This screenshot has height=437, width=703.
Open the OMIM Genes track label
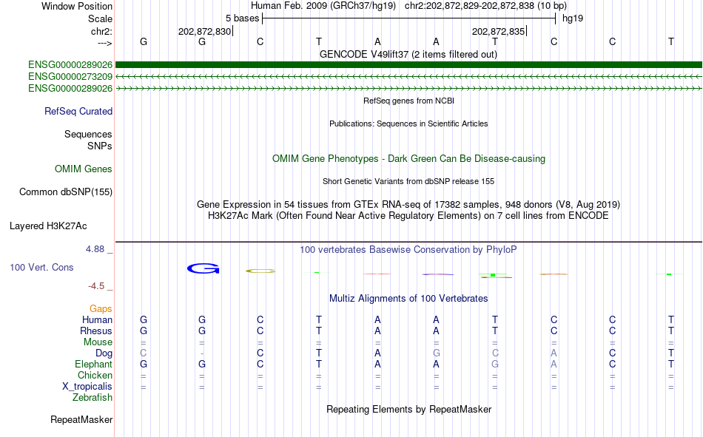[x=83, y=169]
